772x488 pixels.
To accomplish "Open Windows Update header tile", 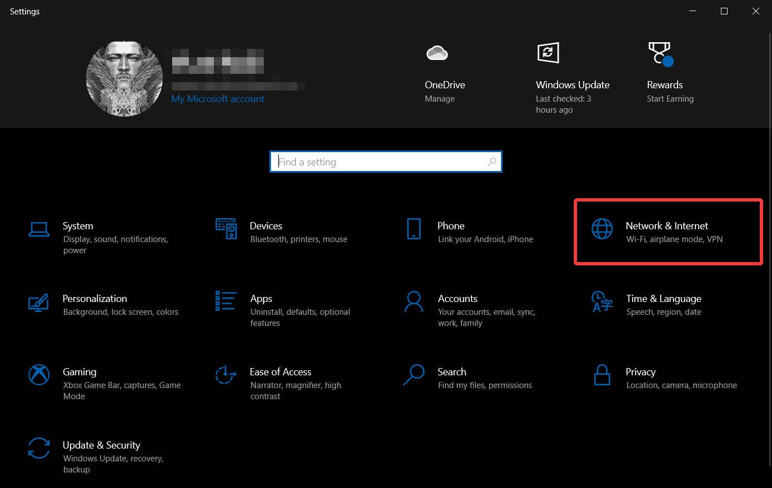I will click(573, 77).
